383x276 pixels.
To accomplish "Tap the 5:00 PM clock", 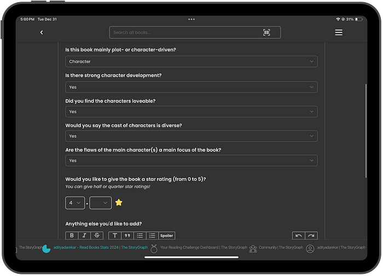I will (x=27, y=19).
